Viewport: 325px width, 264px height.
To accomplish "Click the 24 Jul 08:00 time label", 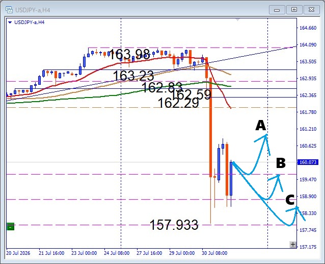I will [117, 253].
